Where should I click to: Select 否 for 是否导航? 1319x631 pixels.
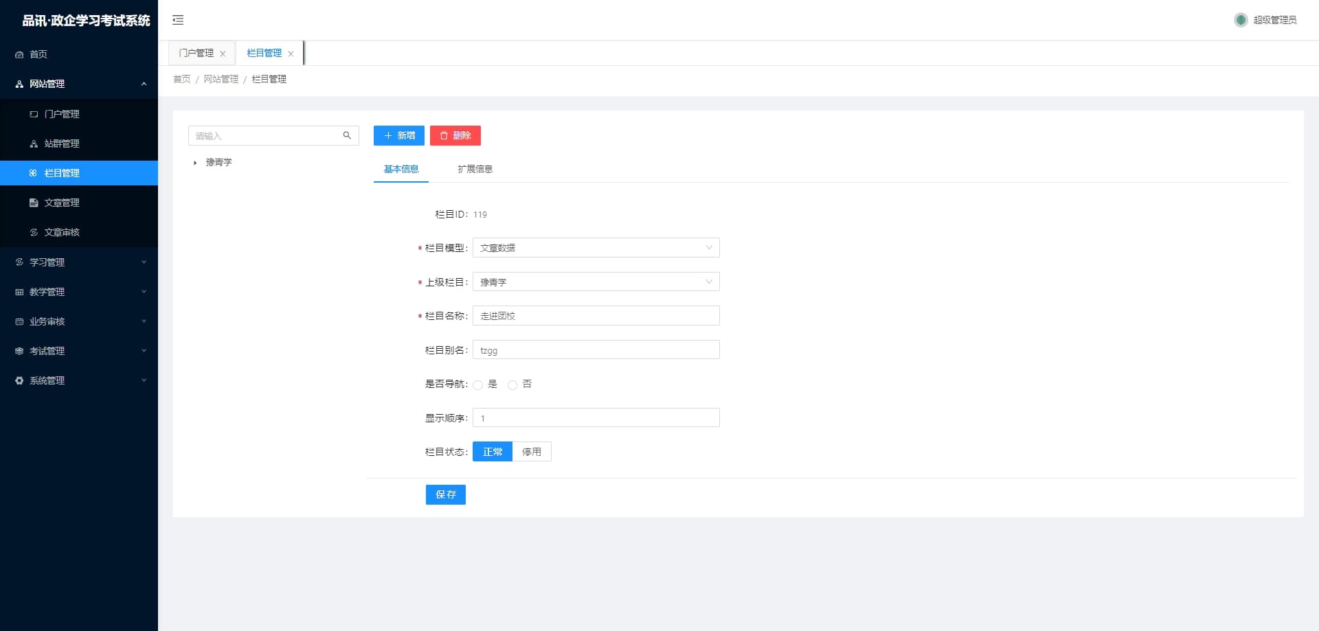[x=512, y=385]
